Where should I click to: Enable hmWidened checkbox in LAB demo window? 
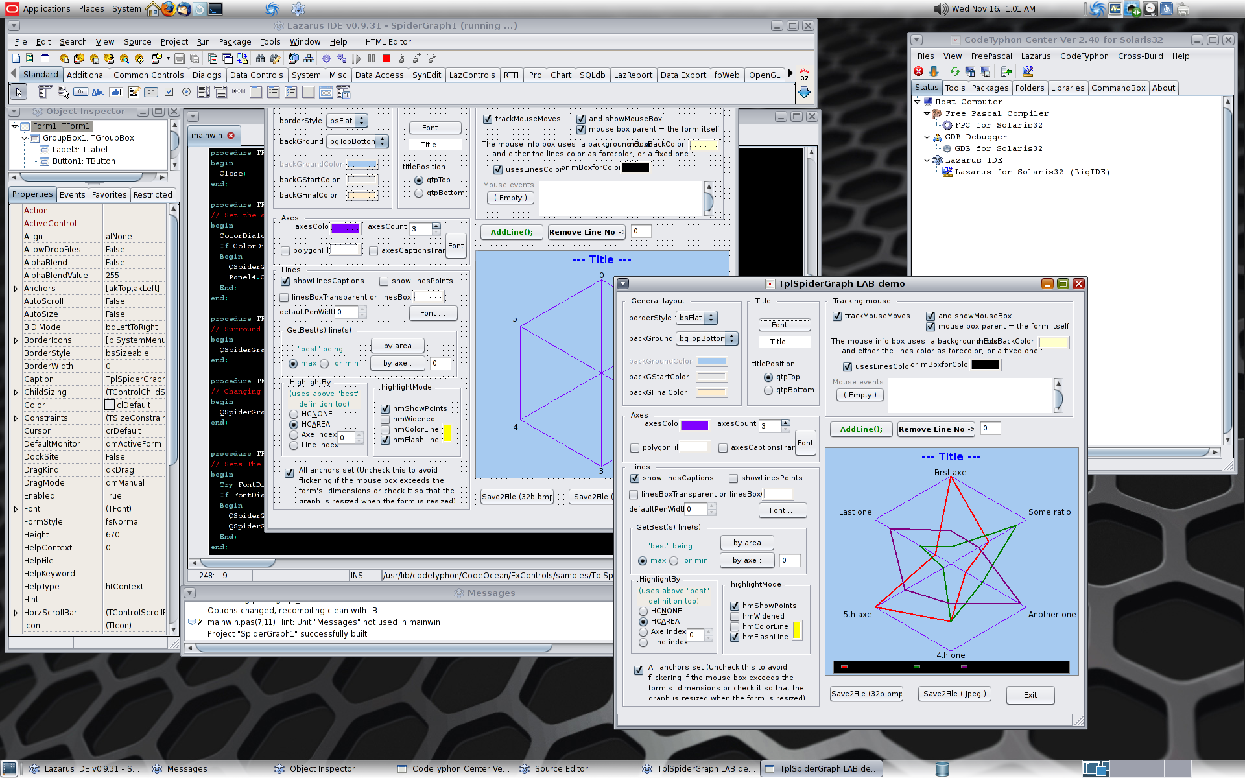(735, 617)
